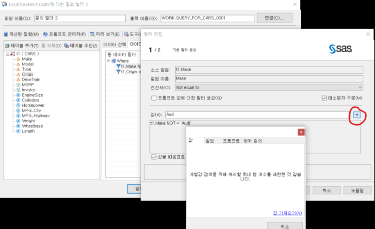Select Type column in table tree
The width and height of the screenshot is (375, 229).
(27, 69)
